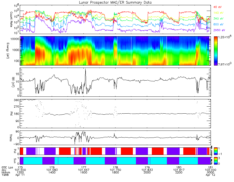Click the 1.25x10^5 color scale maximum value
234x182 pixels.
(225, 37)
